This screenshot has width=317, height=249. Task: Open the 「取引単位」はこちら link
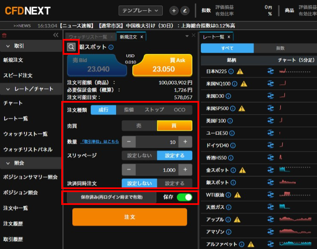pos(99,142)
